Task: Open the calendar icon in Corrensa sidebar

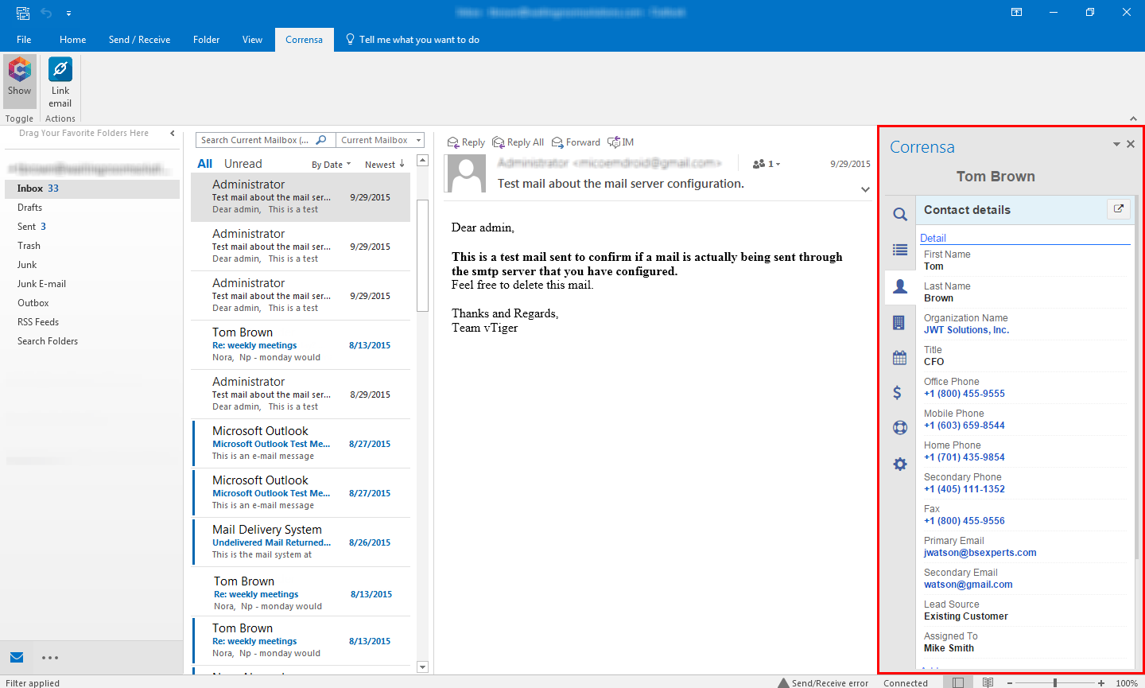Action: [899, 357]
